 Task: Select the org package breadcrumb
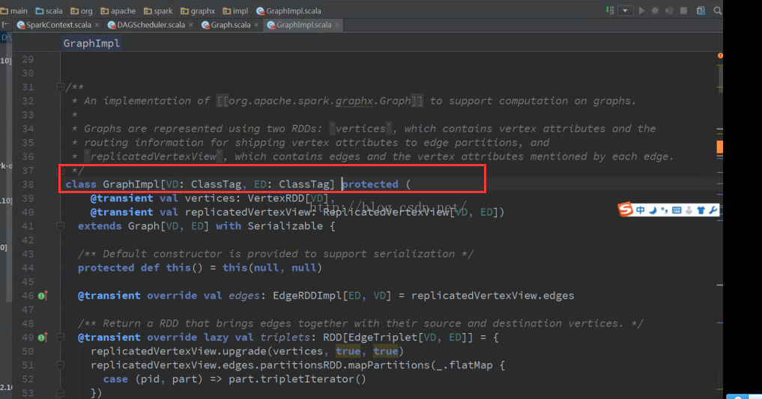pos(82,10)
